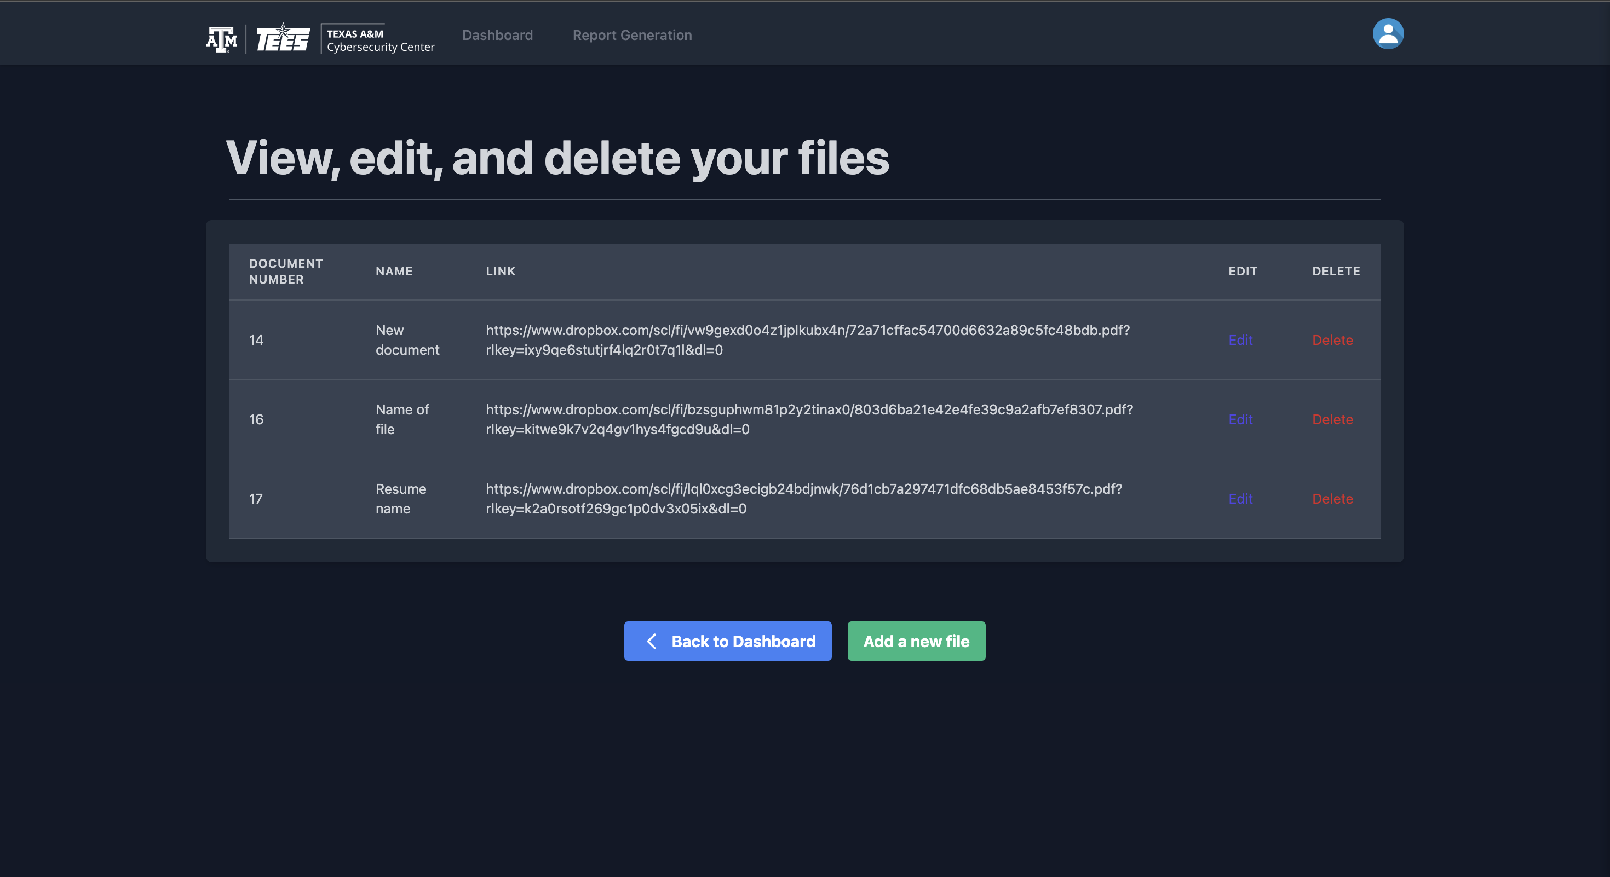Click the Name column header
Viewport: 1610px width, 877px height.
394,271
